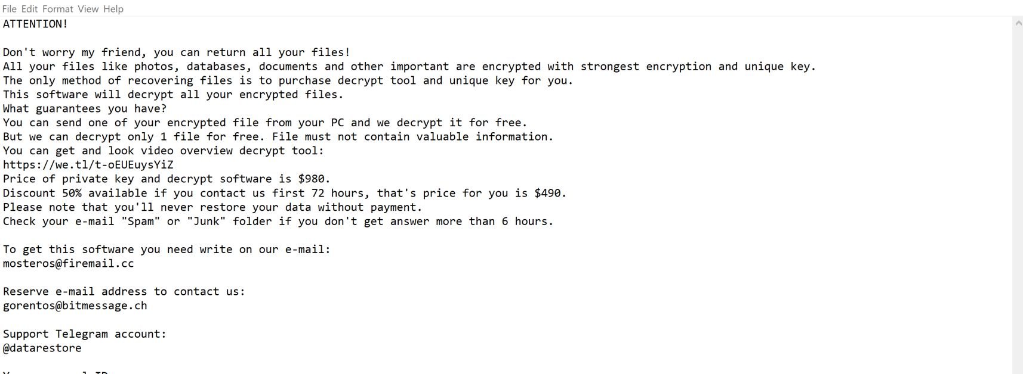Click the mosteros@firemail.cc email address
Image resolution: width=1023 pixels, height=374 pixels.
(x=68, y=263)
